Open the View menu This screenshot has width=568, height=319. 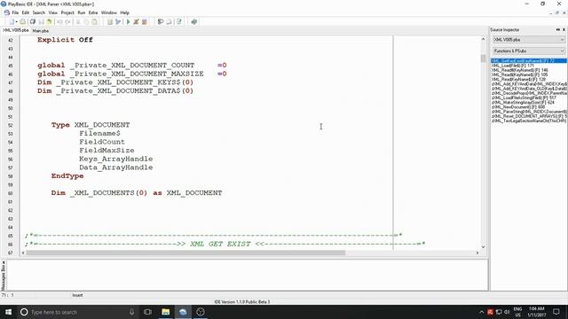[53, 12]
